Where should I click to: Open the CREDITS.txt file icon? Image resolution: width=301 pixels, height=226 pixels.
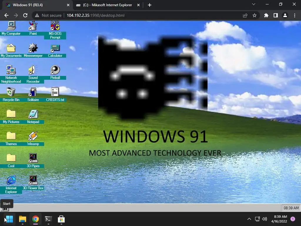pyautogui.click(x=55, y=94)
